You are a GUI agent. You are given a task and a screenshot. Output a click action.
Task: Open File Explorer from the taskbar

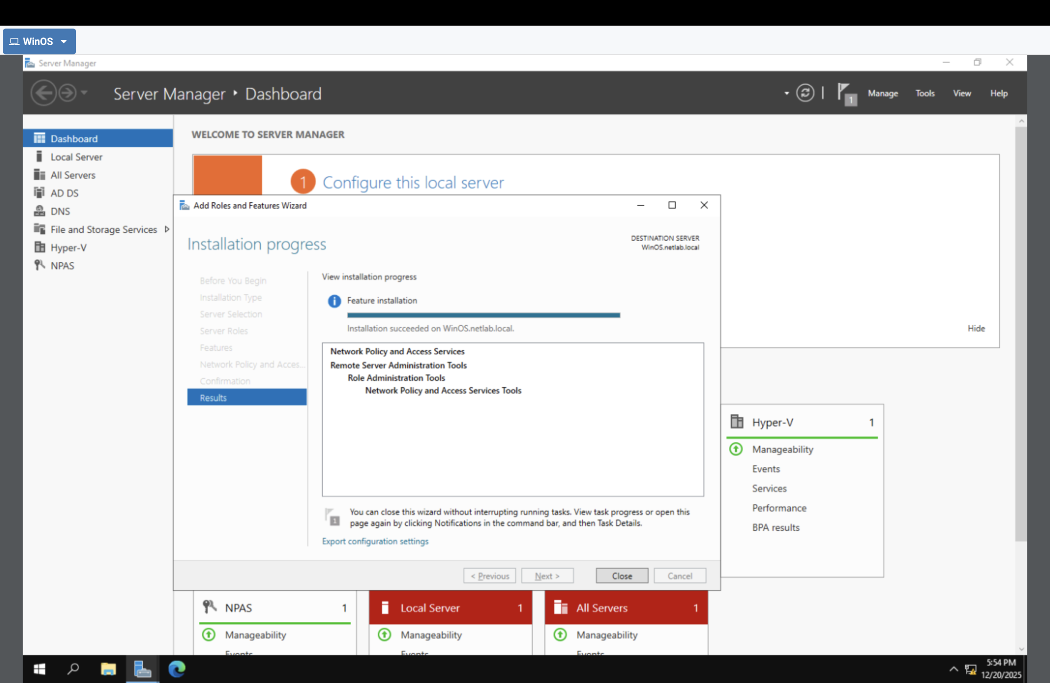(x=108, y=669)
